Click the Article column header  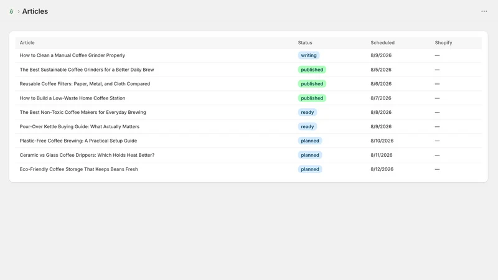(27, 42)
